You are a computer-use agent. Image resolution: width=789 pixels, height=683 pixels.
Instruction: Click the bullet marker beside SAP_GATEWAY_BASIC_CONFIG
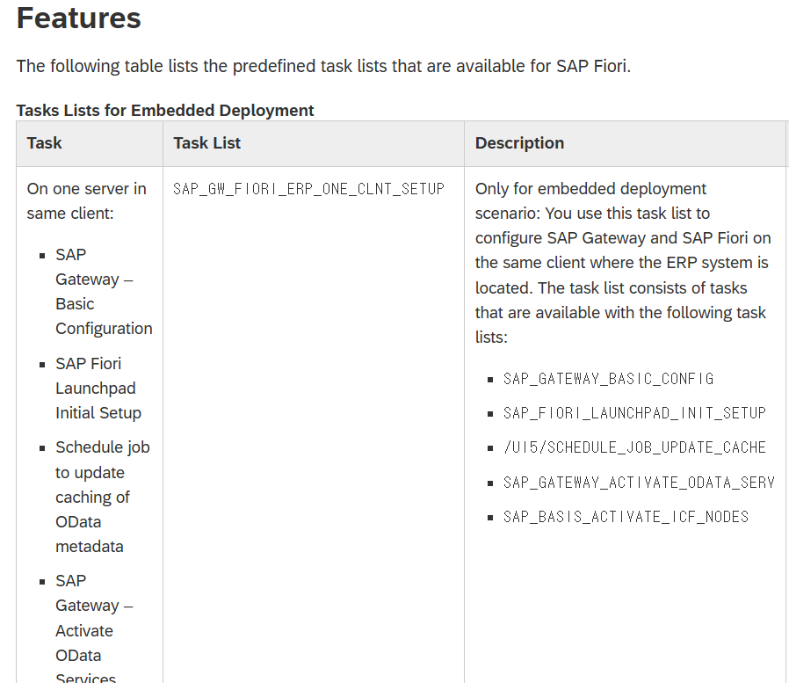(491, 380)
